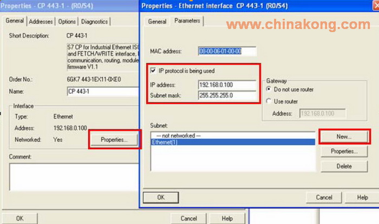Click the disabled gateway Address field
379x224 pixels.
pyautogui.click(x=323, y=114)
